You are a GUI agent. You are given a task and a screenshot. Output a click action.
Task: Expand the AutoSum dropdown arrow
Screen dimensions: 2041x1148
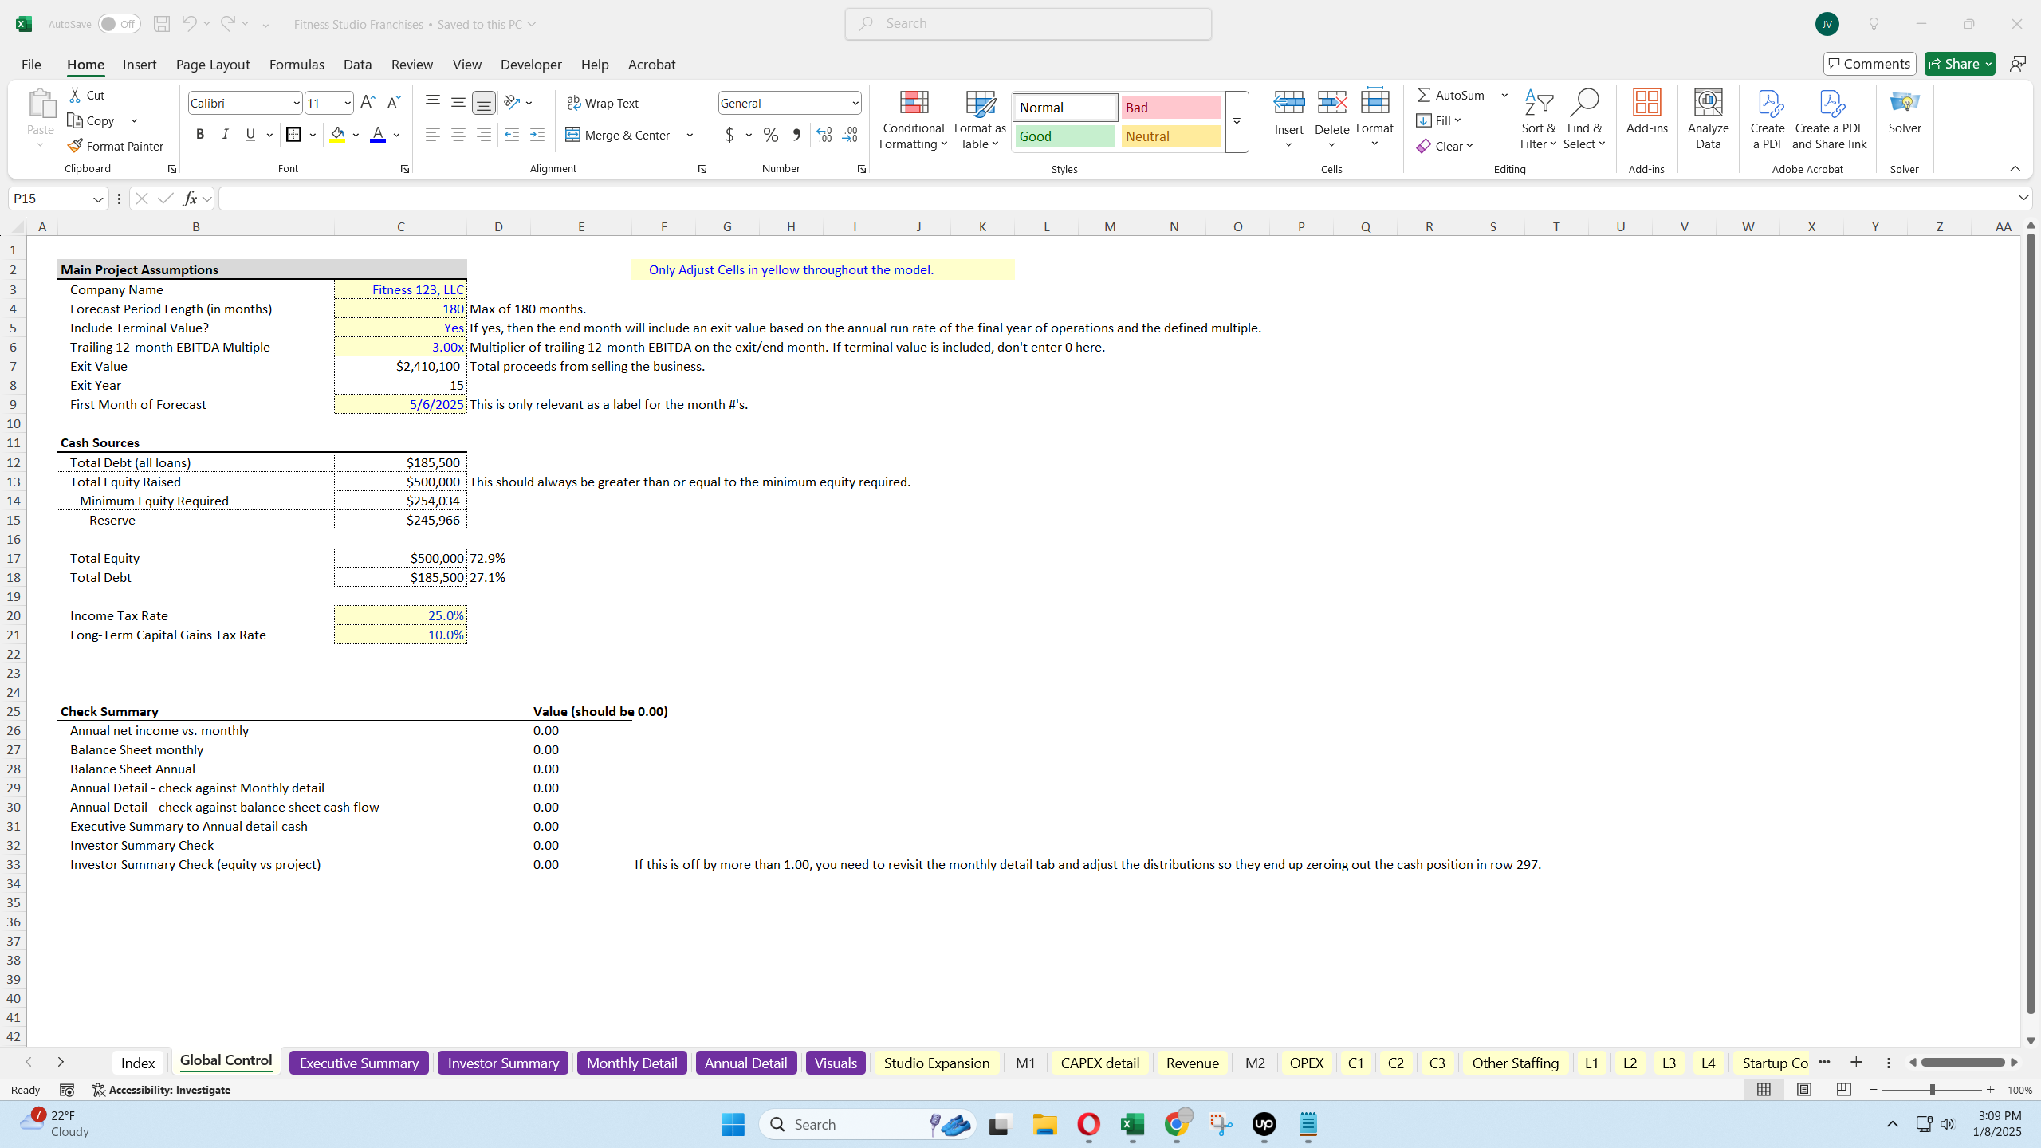[x=1504, y=95]
